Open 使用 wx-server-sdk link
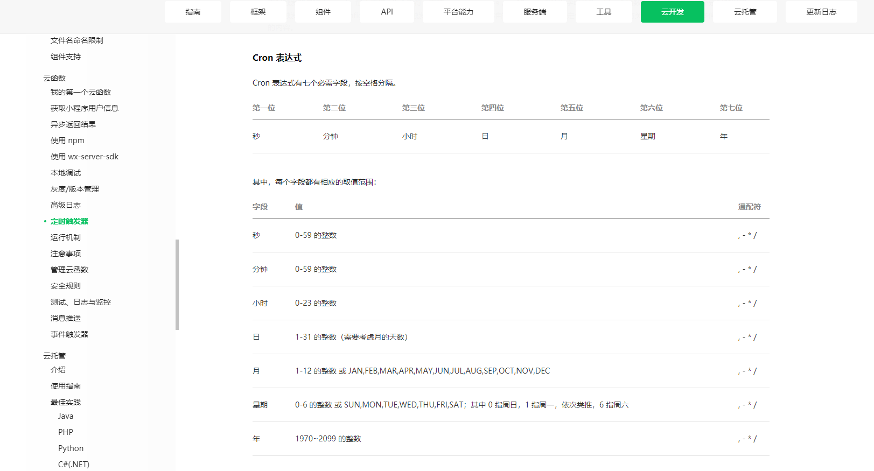The image size is (874, 471). pyautogui.click(x=85, y=157)
